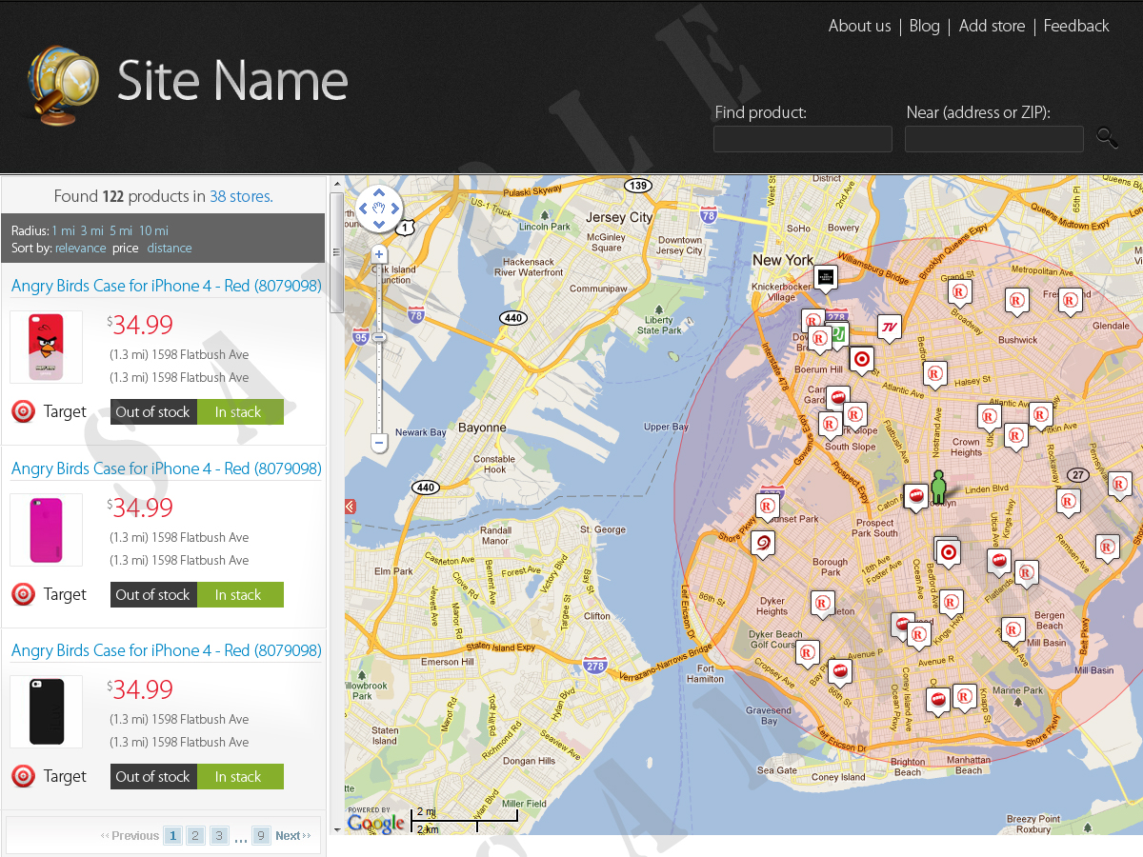Image resolution: width=1143 pixels, height=857 pixels.
Task: Open red Angry Birds case thumbnail
Action: coord(47,347)
